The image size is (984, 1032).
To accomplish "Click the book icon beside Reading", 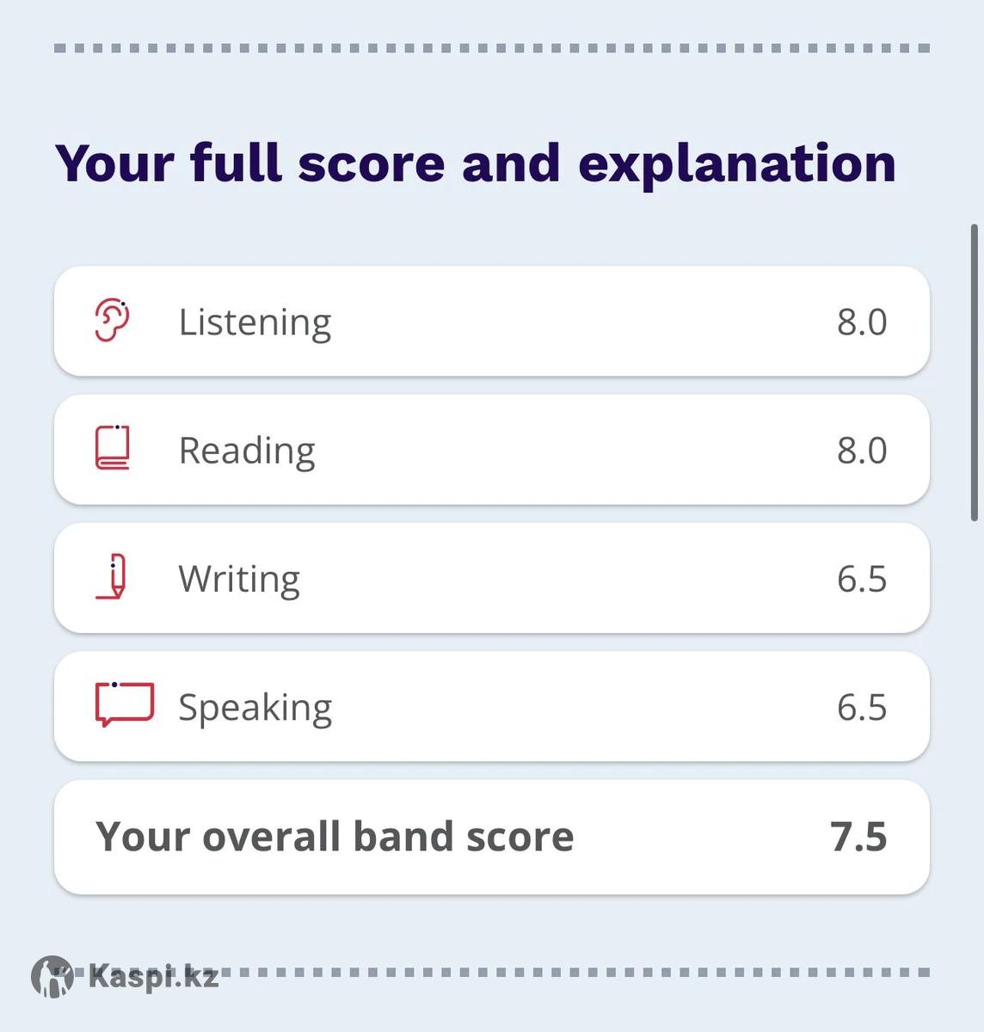I will pyautogui.click(x=113, y=448).
